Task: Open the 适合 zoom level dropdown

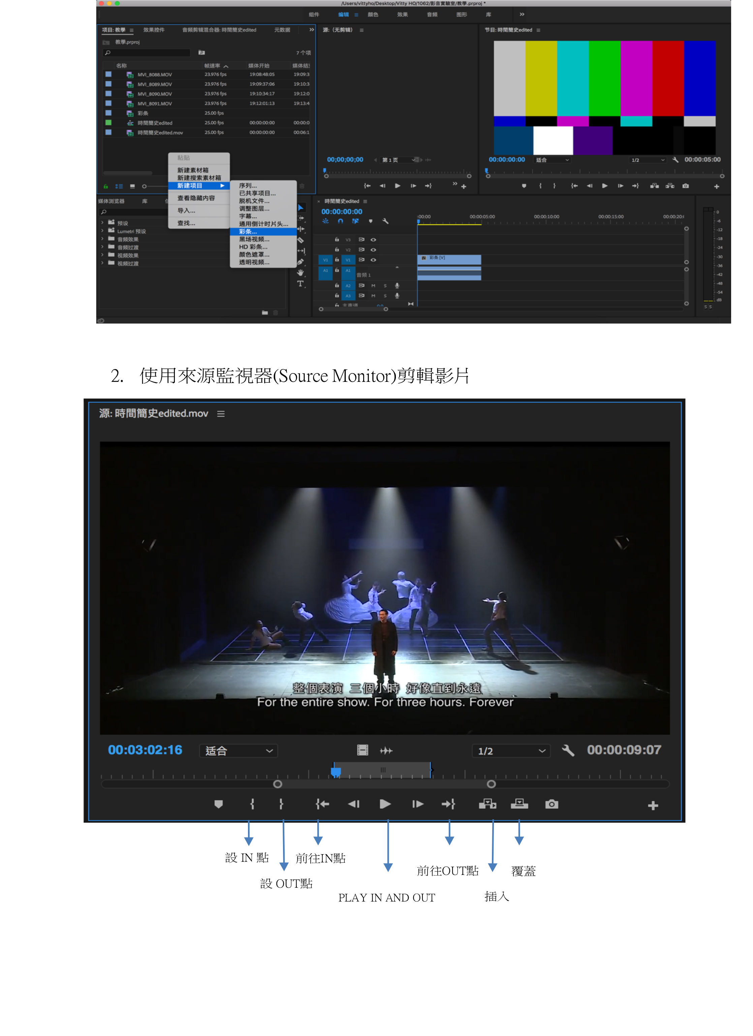Action: click(239, 751)
